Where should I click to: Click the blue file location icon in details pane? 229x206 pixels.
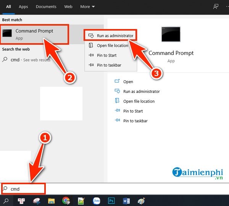coord(117,101)
